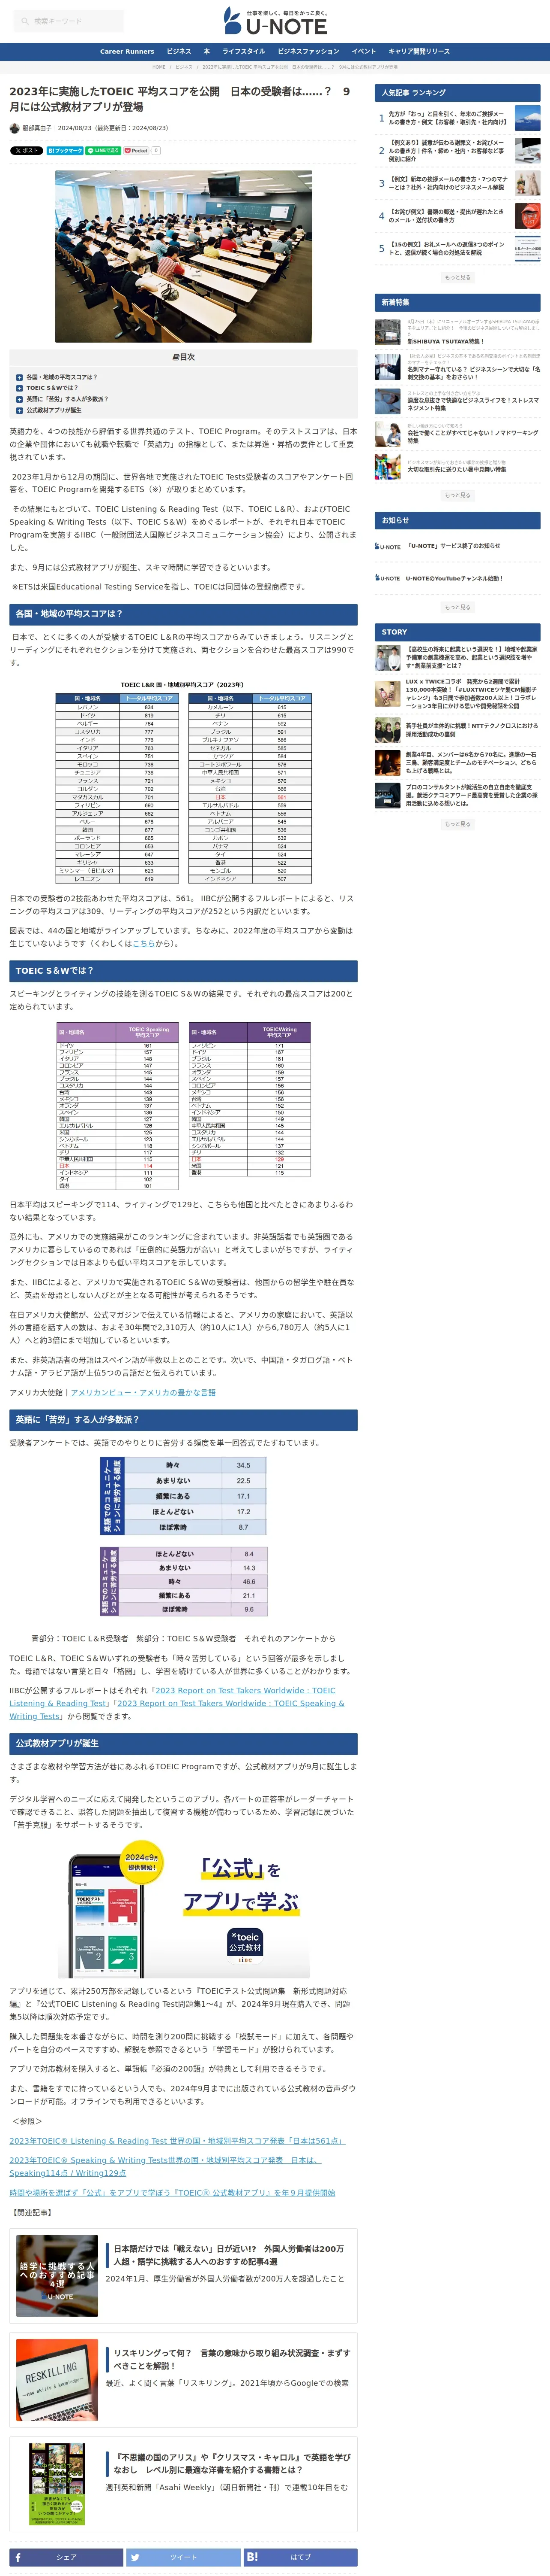The image size is (550, 2576).
Task: Open reference link 公式教材アプリを年９月提供開始
Action: 173,2192
